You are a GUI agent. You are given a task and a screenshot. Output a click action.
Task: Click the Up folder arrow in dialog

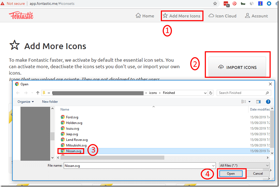point(38,93)
